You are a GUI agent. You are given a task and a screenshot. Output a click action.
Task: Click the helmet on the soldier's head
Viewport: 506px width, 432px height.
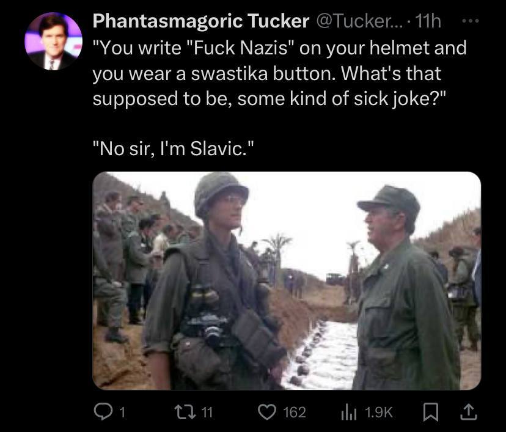[220, 189]
